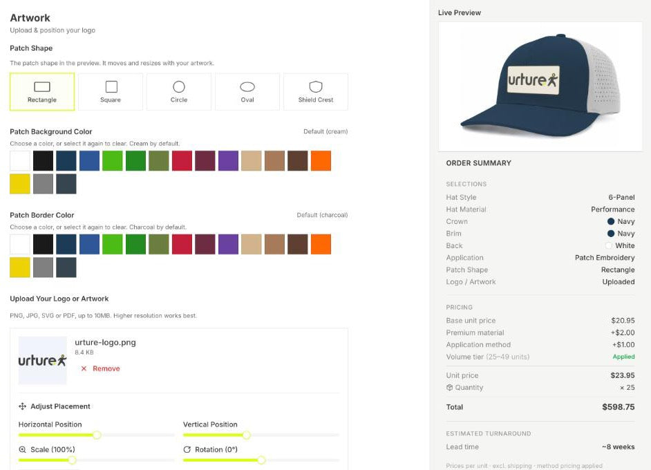The height and width of the screenshot is (470, 651).
Task: Click the Rectangle shape icon
Action: point(42,87)
